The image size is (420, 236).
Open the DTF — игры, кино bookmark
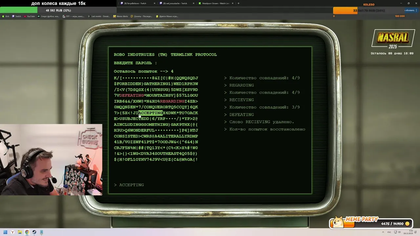[73, 16]
